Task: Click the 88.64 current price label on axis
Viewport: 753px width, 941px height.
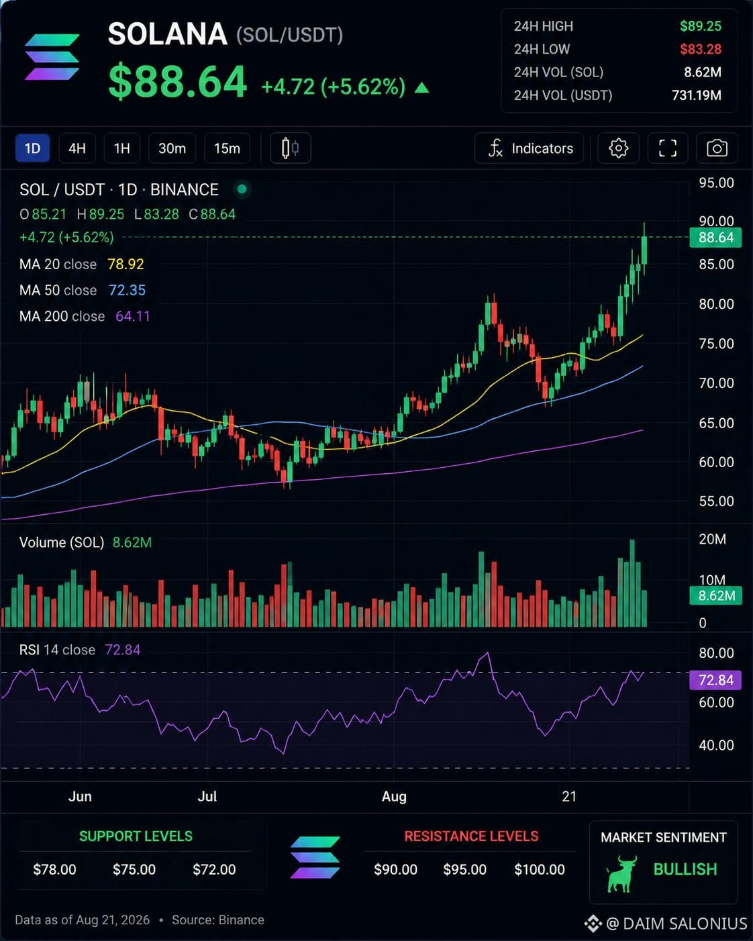Action: [x=715, y=238]
